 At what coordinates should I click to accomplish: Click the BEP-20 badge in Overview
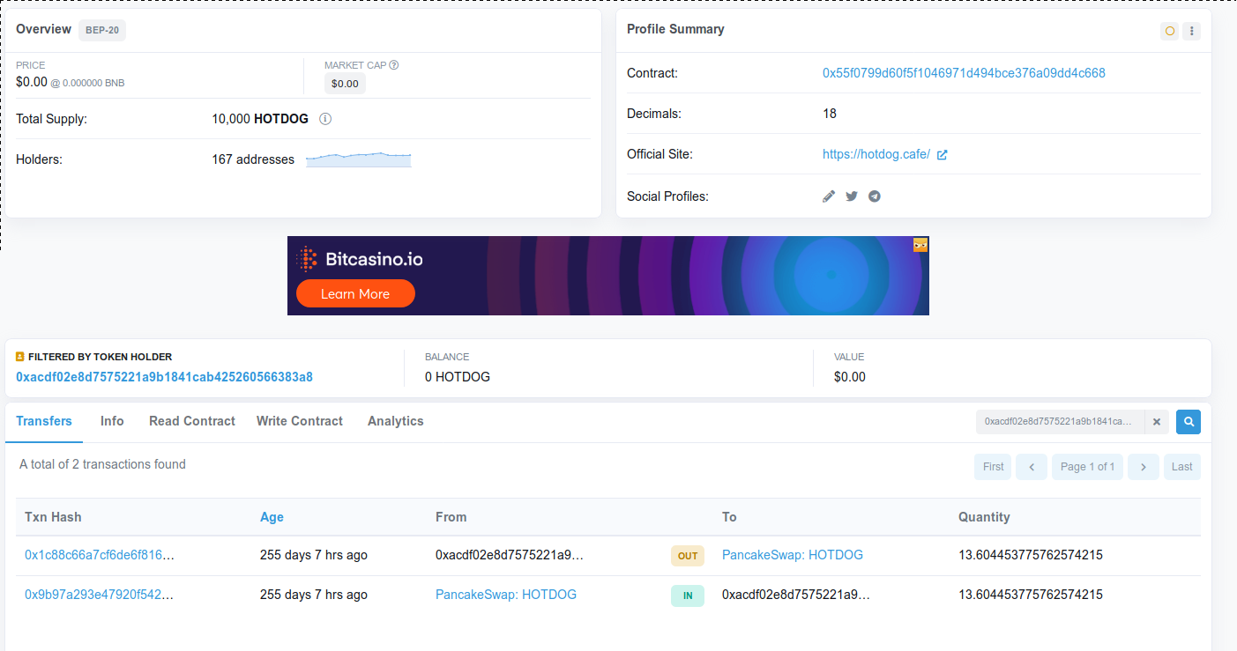[x=103, y=30]
